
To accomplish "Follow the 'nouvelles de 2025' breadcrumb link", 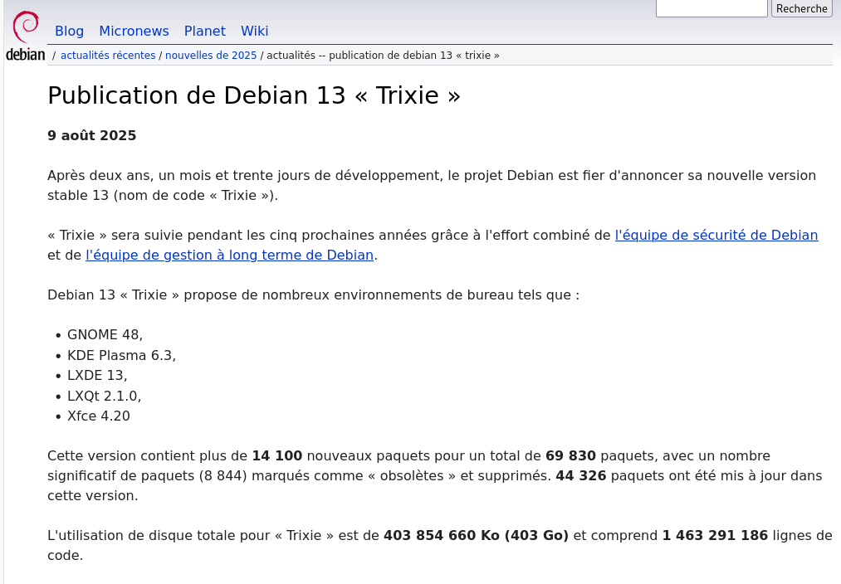I will pos(211,56).
